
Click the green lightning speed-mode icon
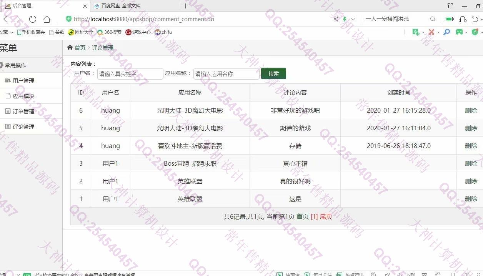coord(345,19)
